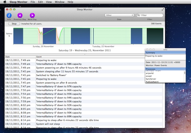
Task: Select SyncServer in the Processes list
Action: pos(151,79)
